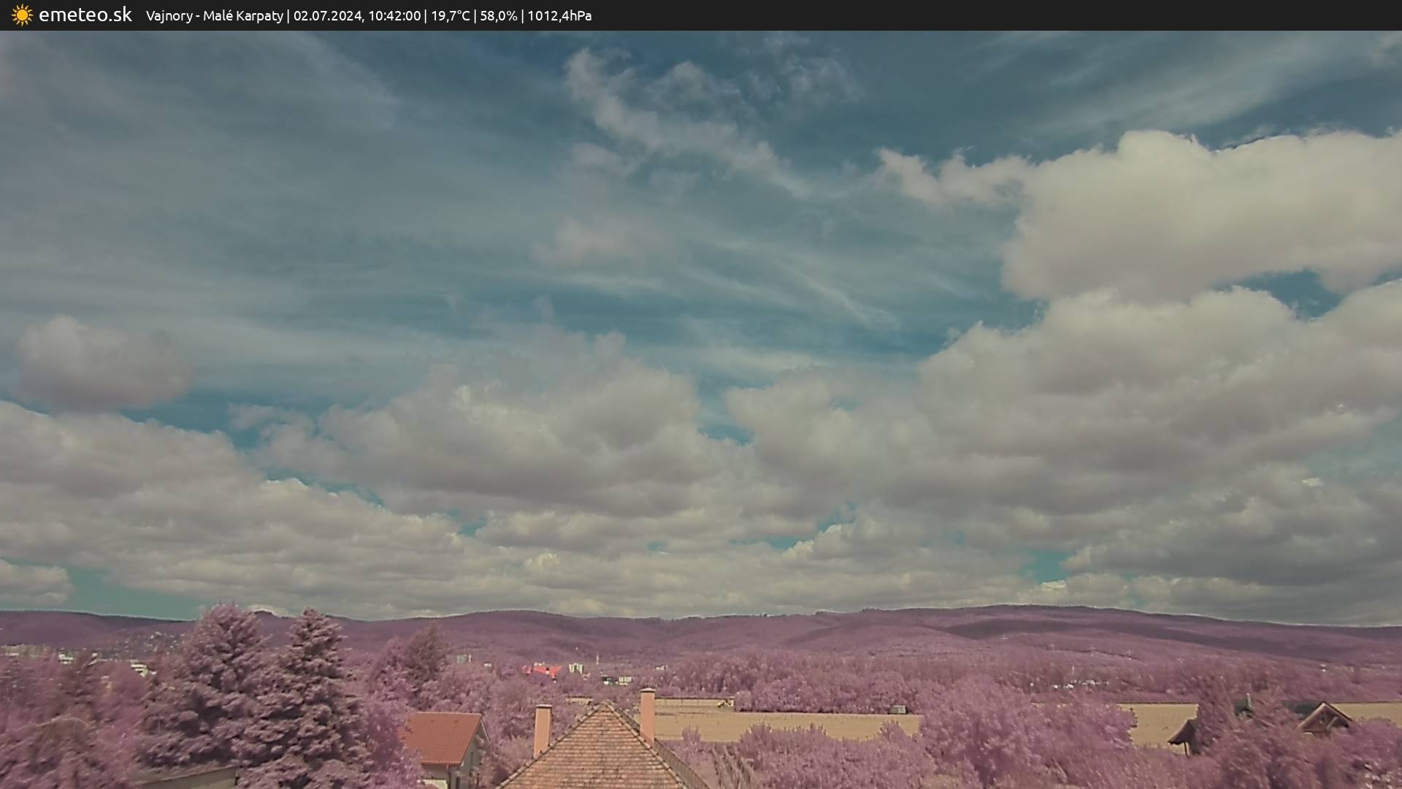Click the sun logo icon
The height and width of the screenshot is (789, 1402).
pos(22,15)
